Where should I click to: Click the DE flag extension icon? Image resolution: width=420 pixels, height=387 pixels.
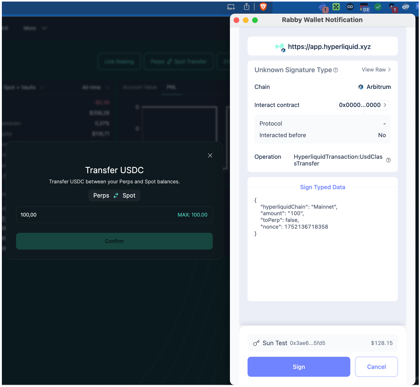364,7
